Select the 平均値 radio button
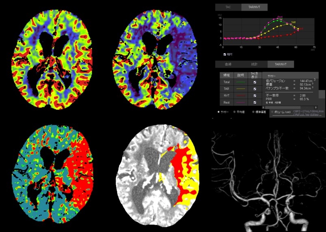Image resolution: width=326 pixels, height=232 pixels. pyautogui.click(x=235, y=111)
